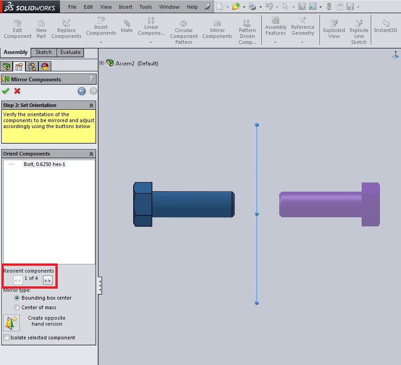Open the DisplayManager appearance tab
This screenshot has width=401, height=365.
45,66
